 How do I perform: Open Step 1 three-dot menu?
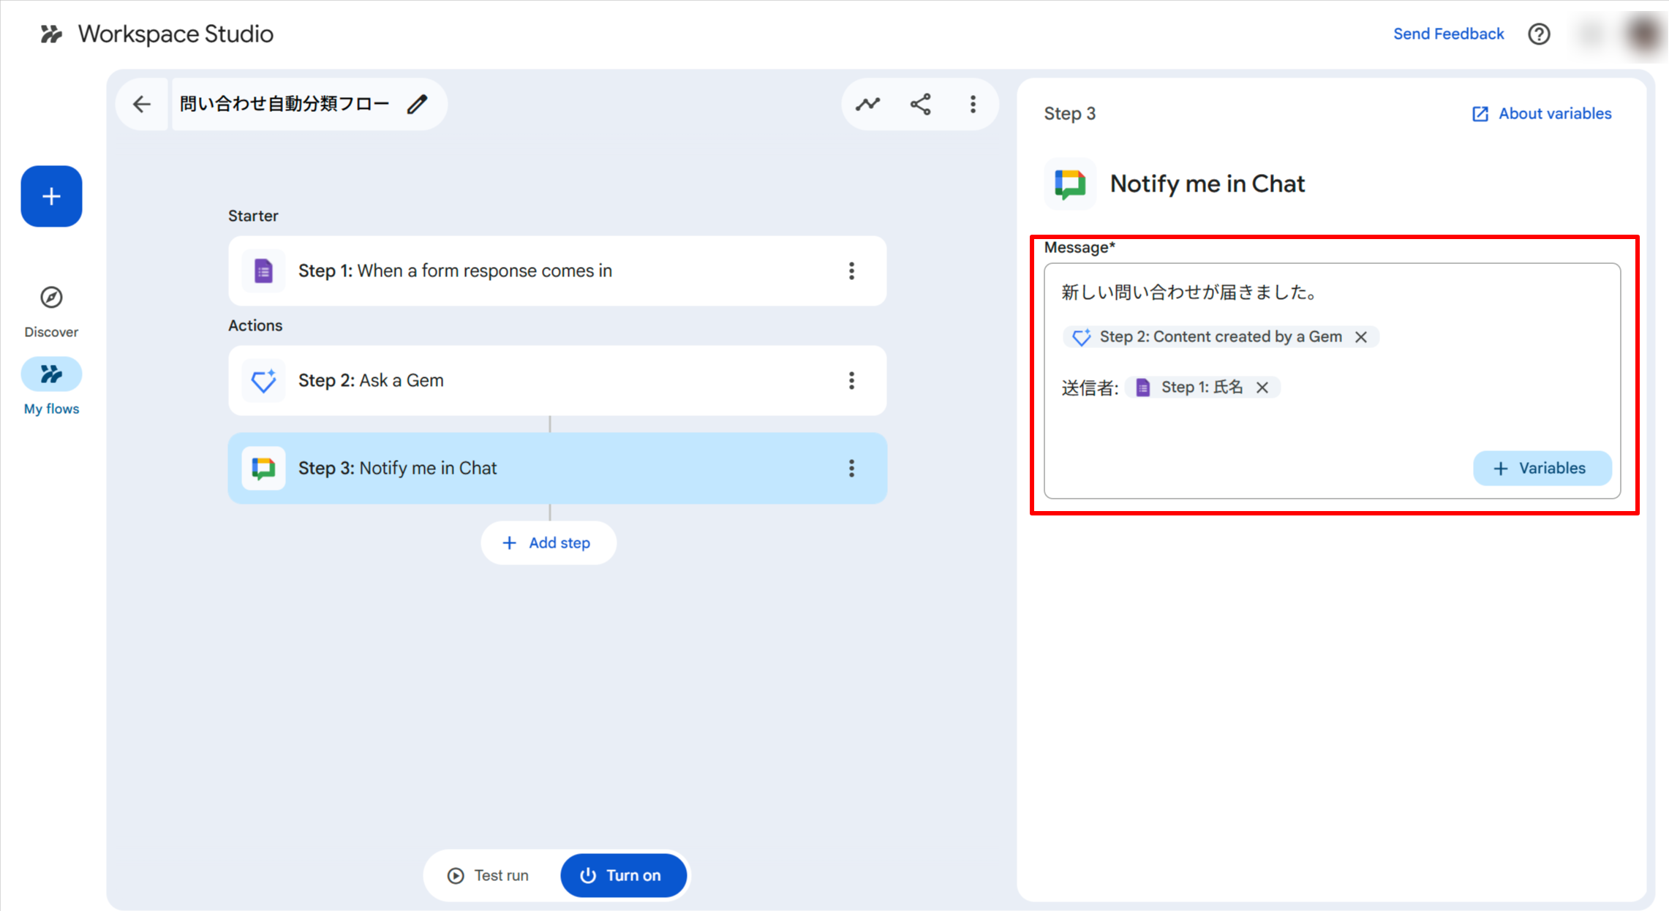coord(851,271)
